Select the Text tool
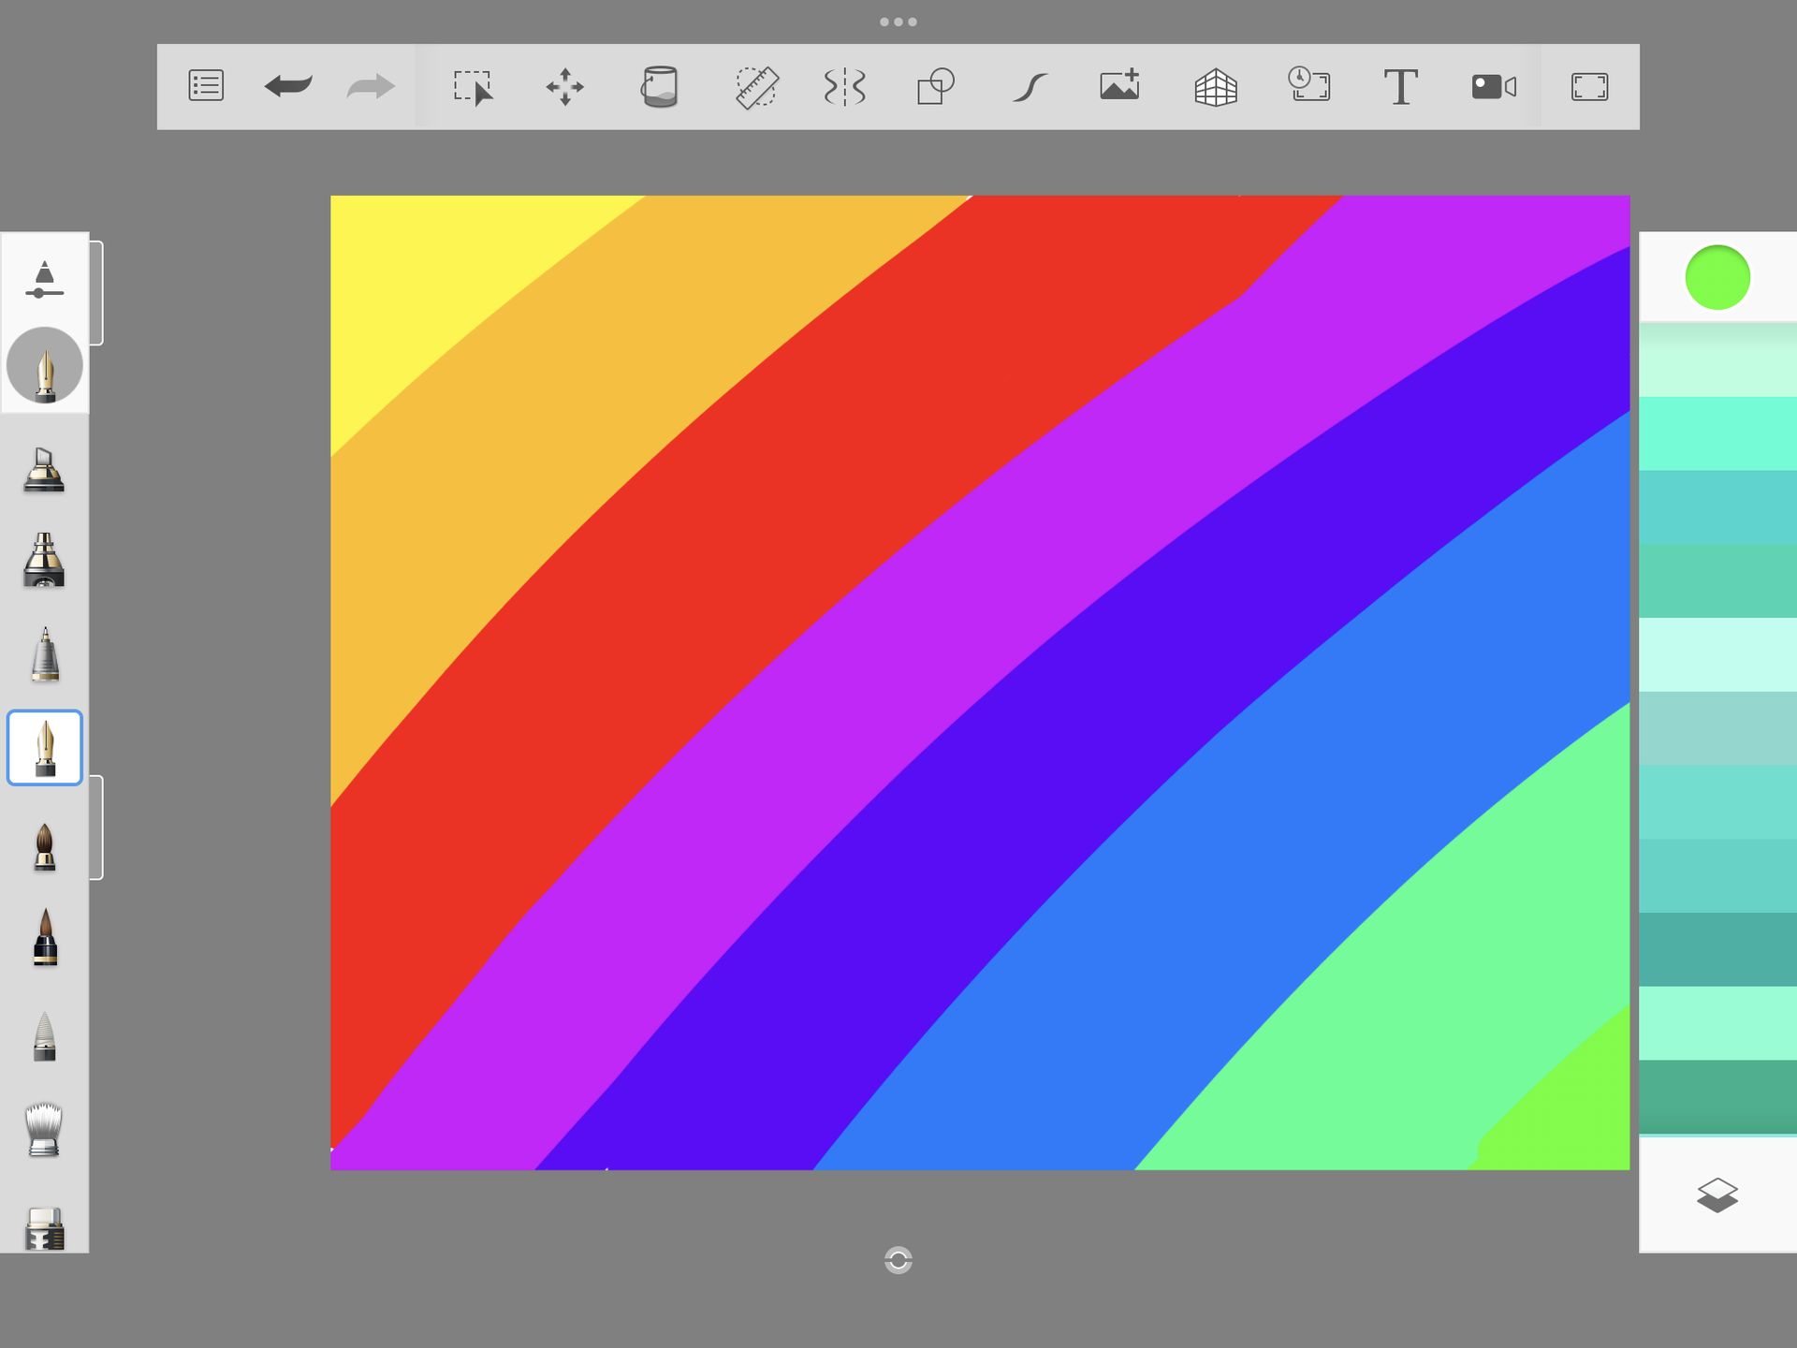The image size is (1797, 1348). point(1400,87)
